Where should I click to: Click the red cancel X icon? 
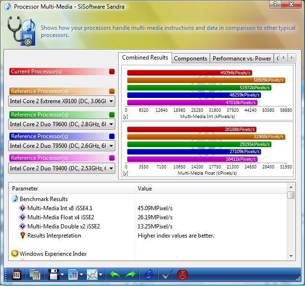click(182, 274)
